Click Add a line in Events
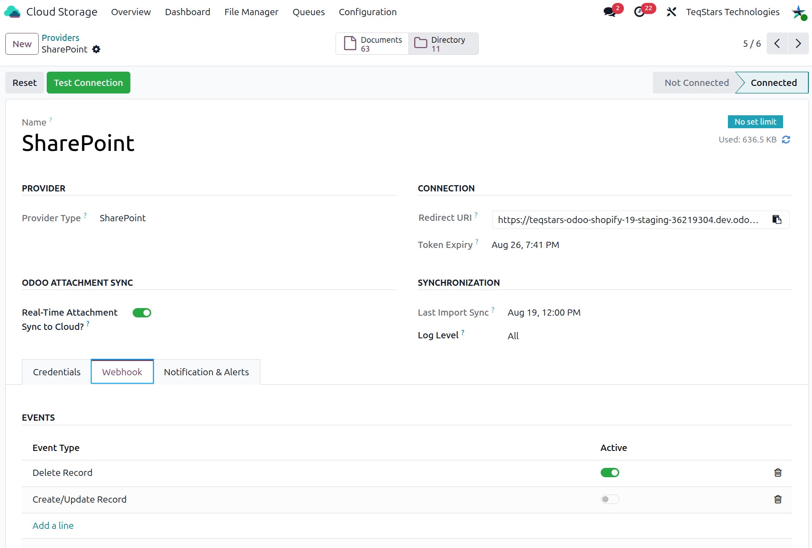Image resolution: width=812 pixels, height=548 pixels. click(53, 526)
